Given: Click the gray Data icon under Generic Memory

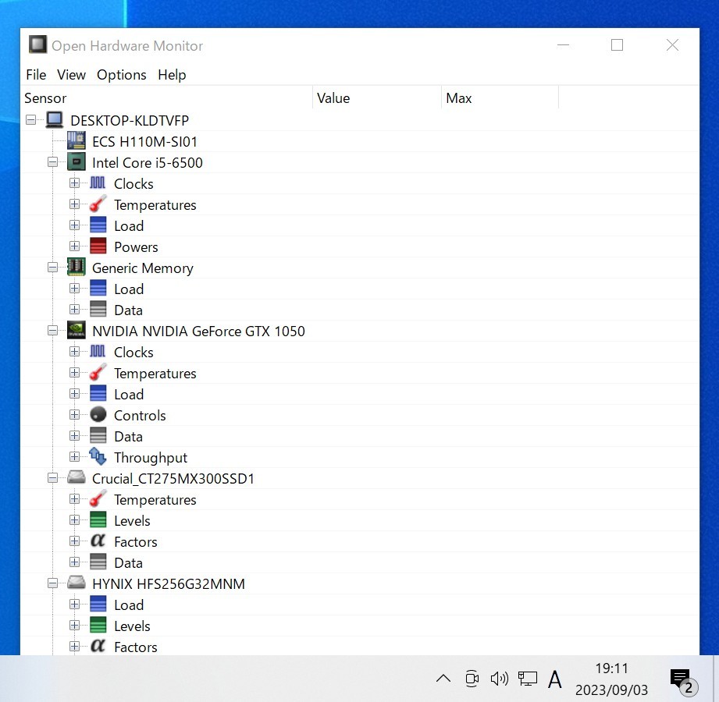Looking at the screenshot, I should pos(98,310).
